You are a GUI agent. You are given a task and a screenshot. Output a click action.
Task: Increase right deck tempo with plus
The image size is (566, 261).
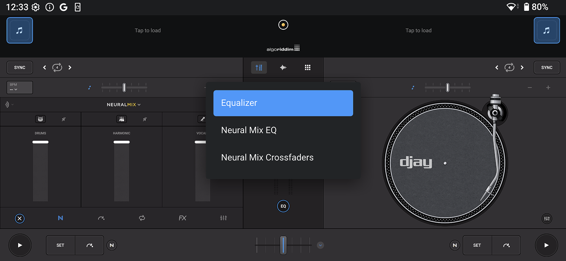pyautogui.click(x=548, y=87)
